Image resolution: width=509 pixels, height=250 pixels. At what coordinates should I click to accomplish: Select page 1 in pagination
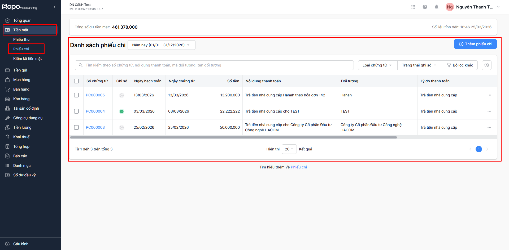(x=479, y=149)
